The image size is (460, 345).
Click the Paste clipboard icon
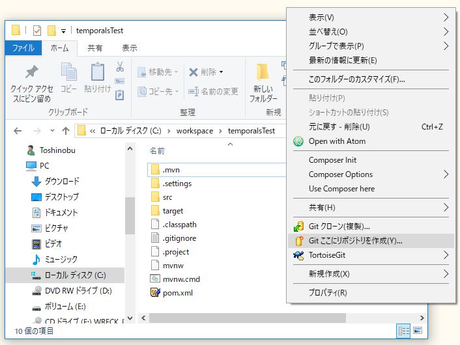[98, 72]
